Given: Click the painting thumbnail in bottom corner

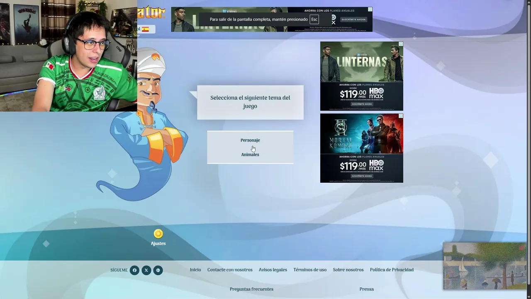Looking at the screenshot, I should point(485,266).
